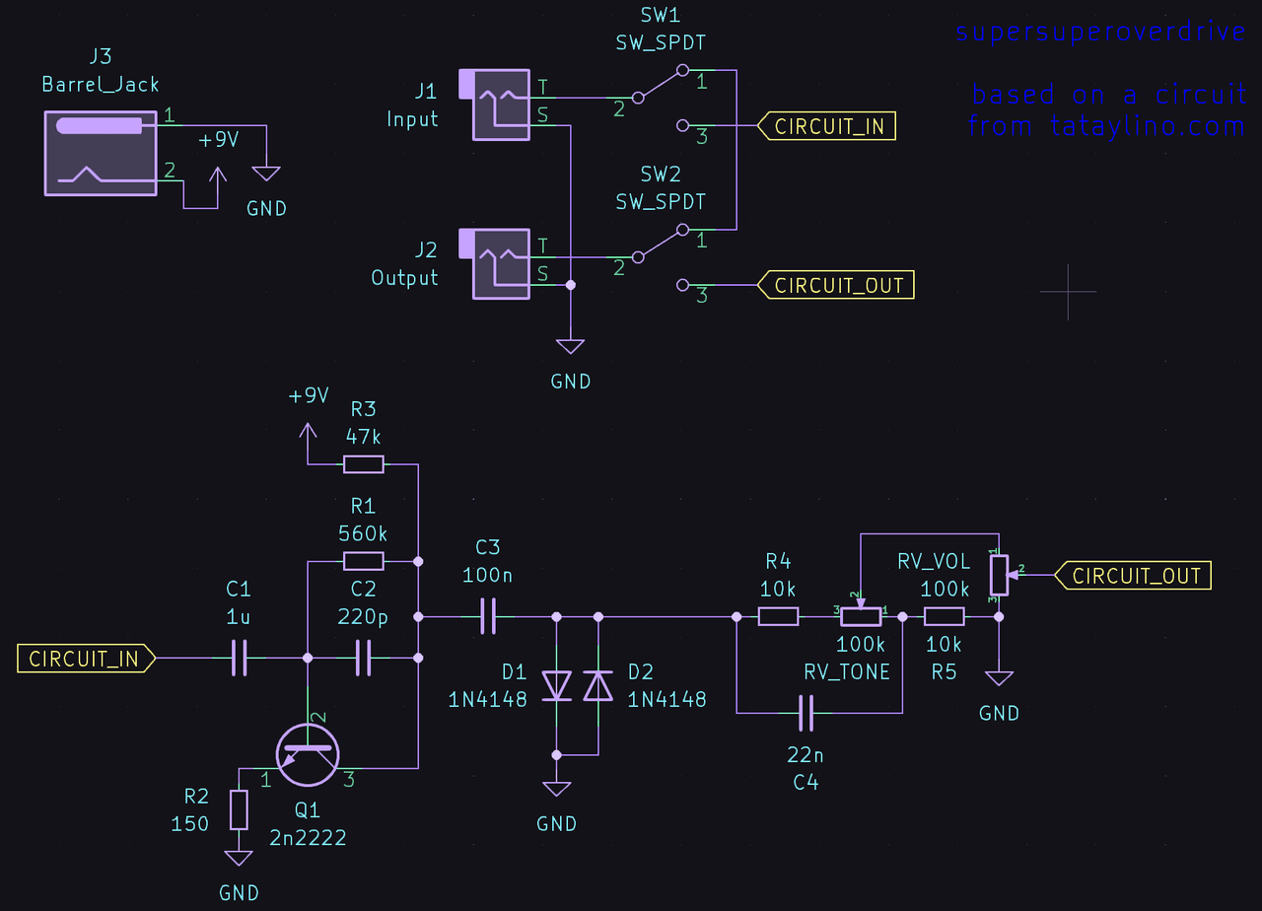Viewport: 1262px width, 911px height.
Task: Click the C1 1u capacitor symbol
Action: tap(239, 658)
